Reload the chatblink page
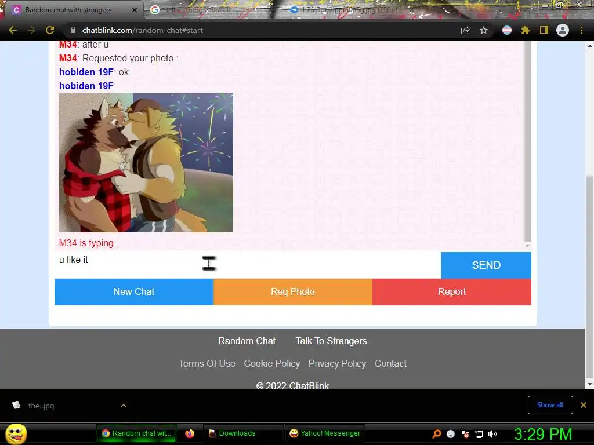Viewport: 594px width, 445px height. coord(50,30)
